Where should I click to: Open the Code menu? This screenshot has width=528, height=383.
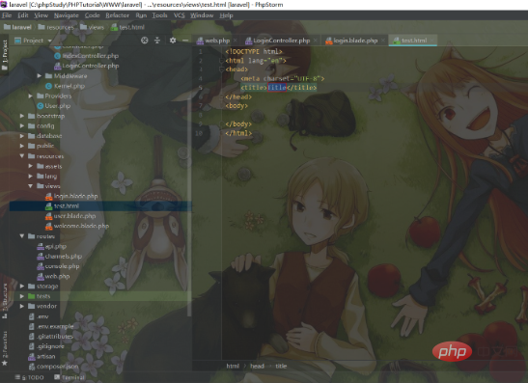[x=93, y=15]
